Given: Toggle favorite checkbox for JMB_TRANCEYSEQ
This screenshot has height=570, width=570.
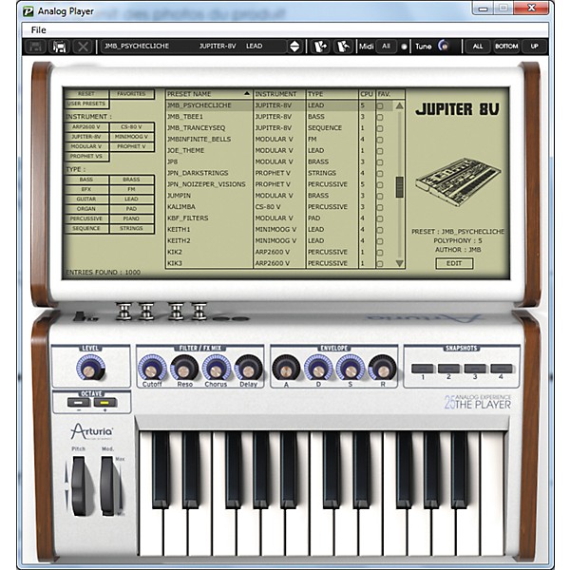Looking at the screenshot, I should point(380,128).
